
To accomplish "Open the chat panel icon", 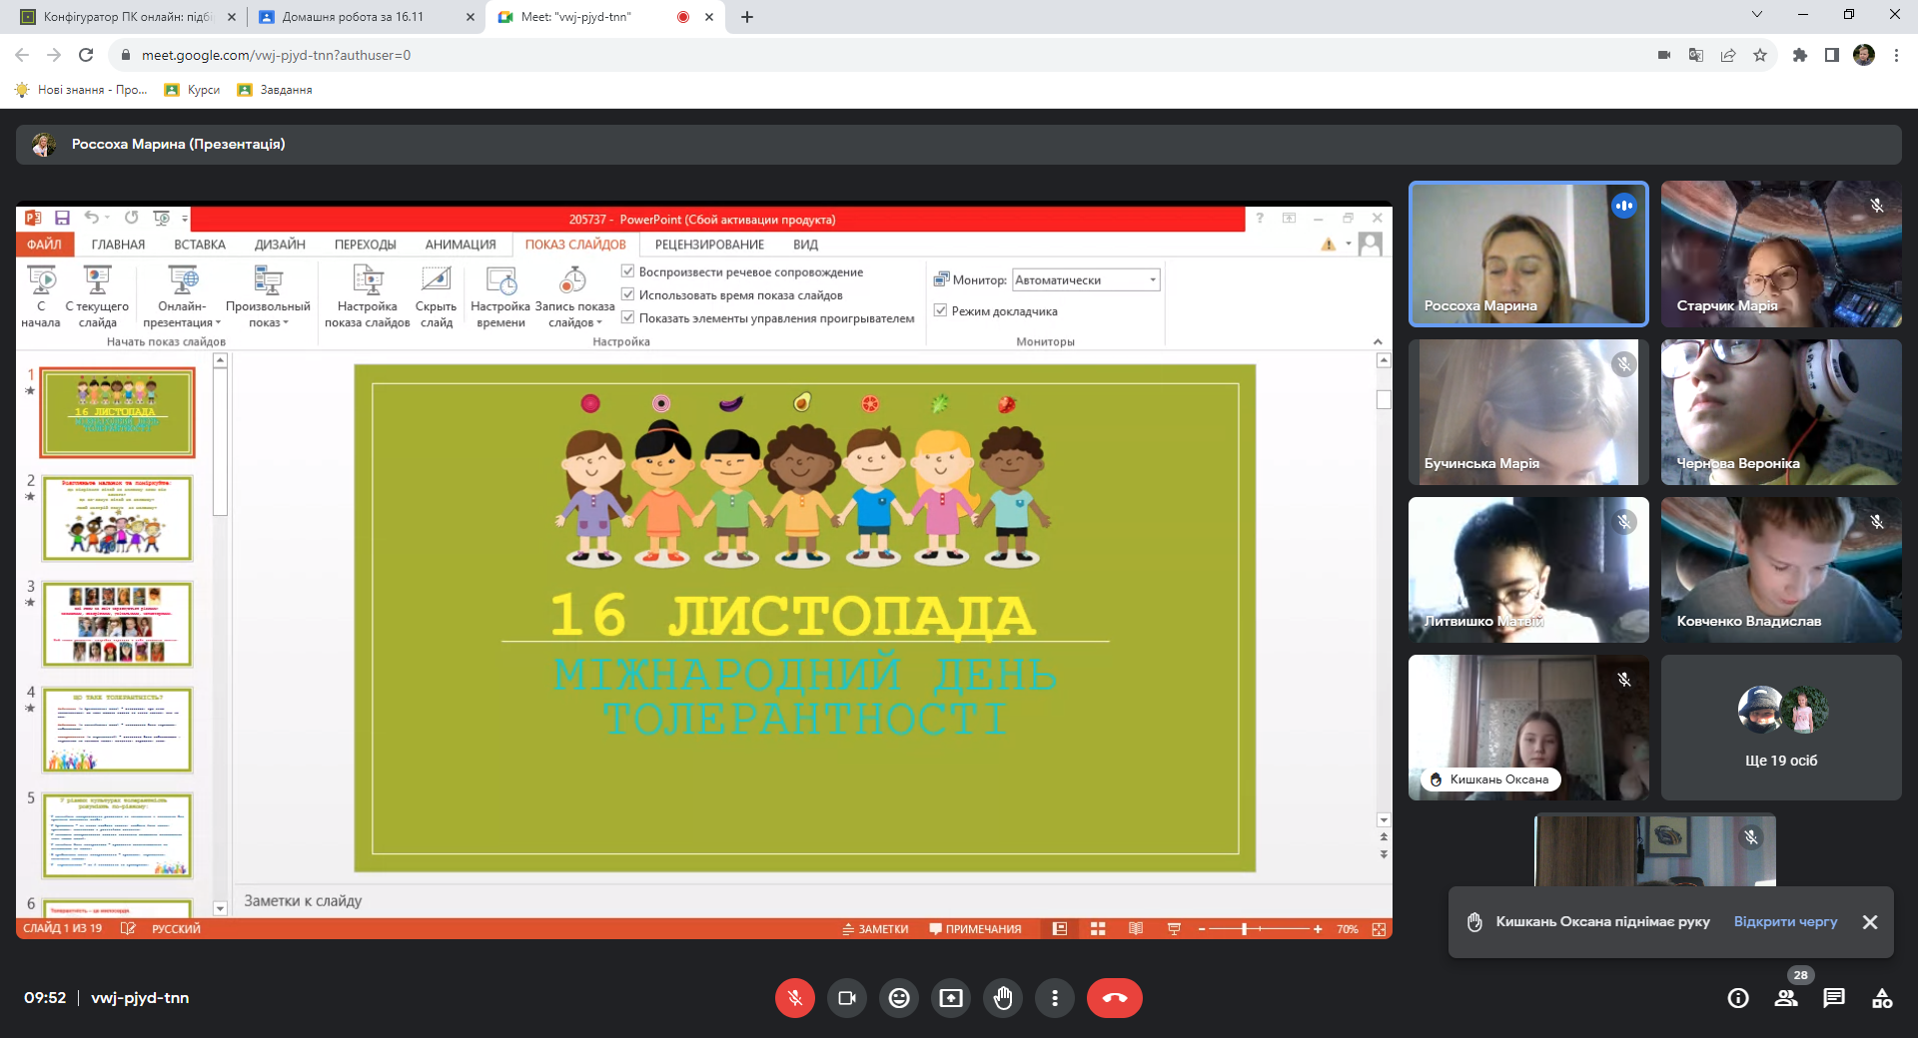I will (x=1833, y=998).
